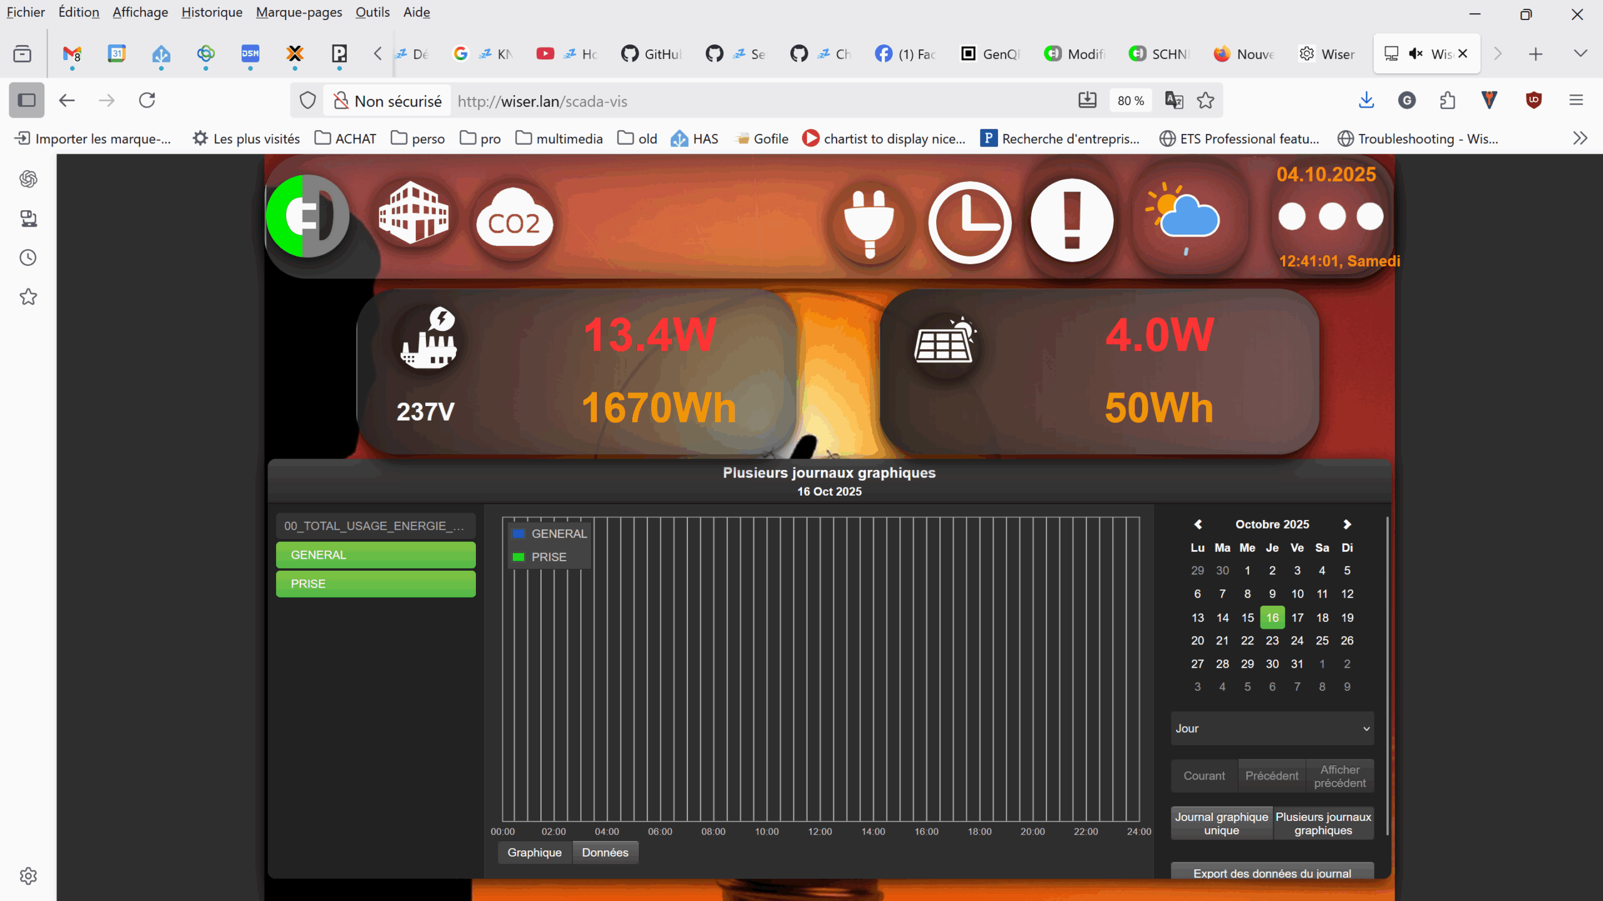Click Export des données du journal
Image resolution: width=1603 pixels, height=901 pixels.
coord(1272,873)
